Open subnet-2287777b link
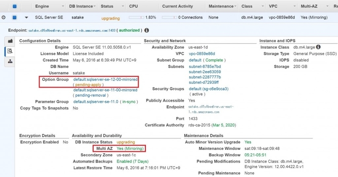Screen dimensions: 338x177 click(x=205, y=77)
